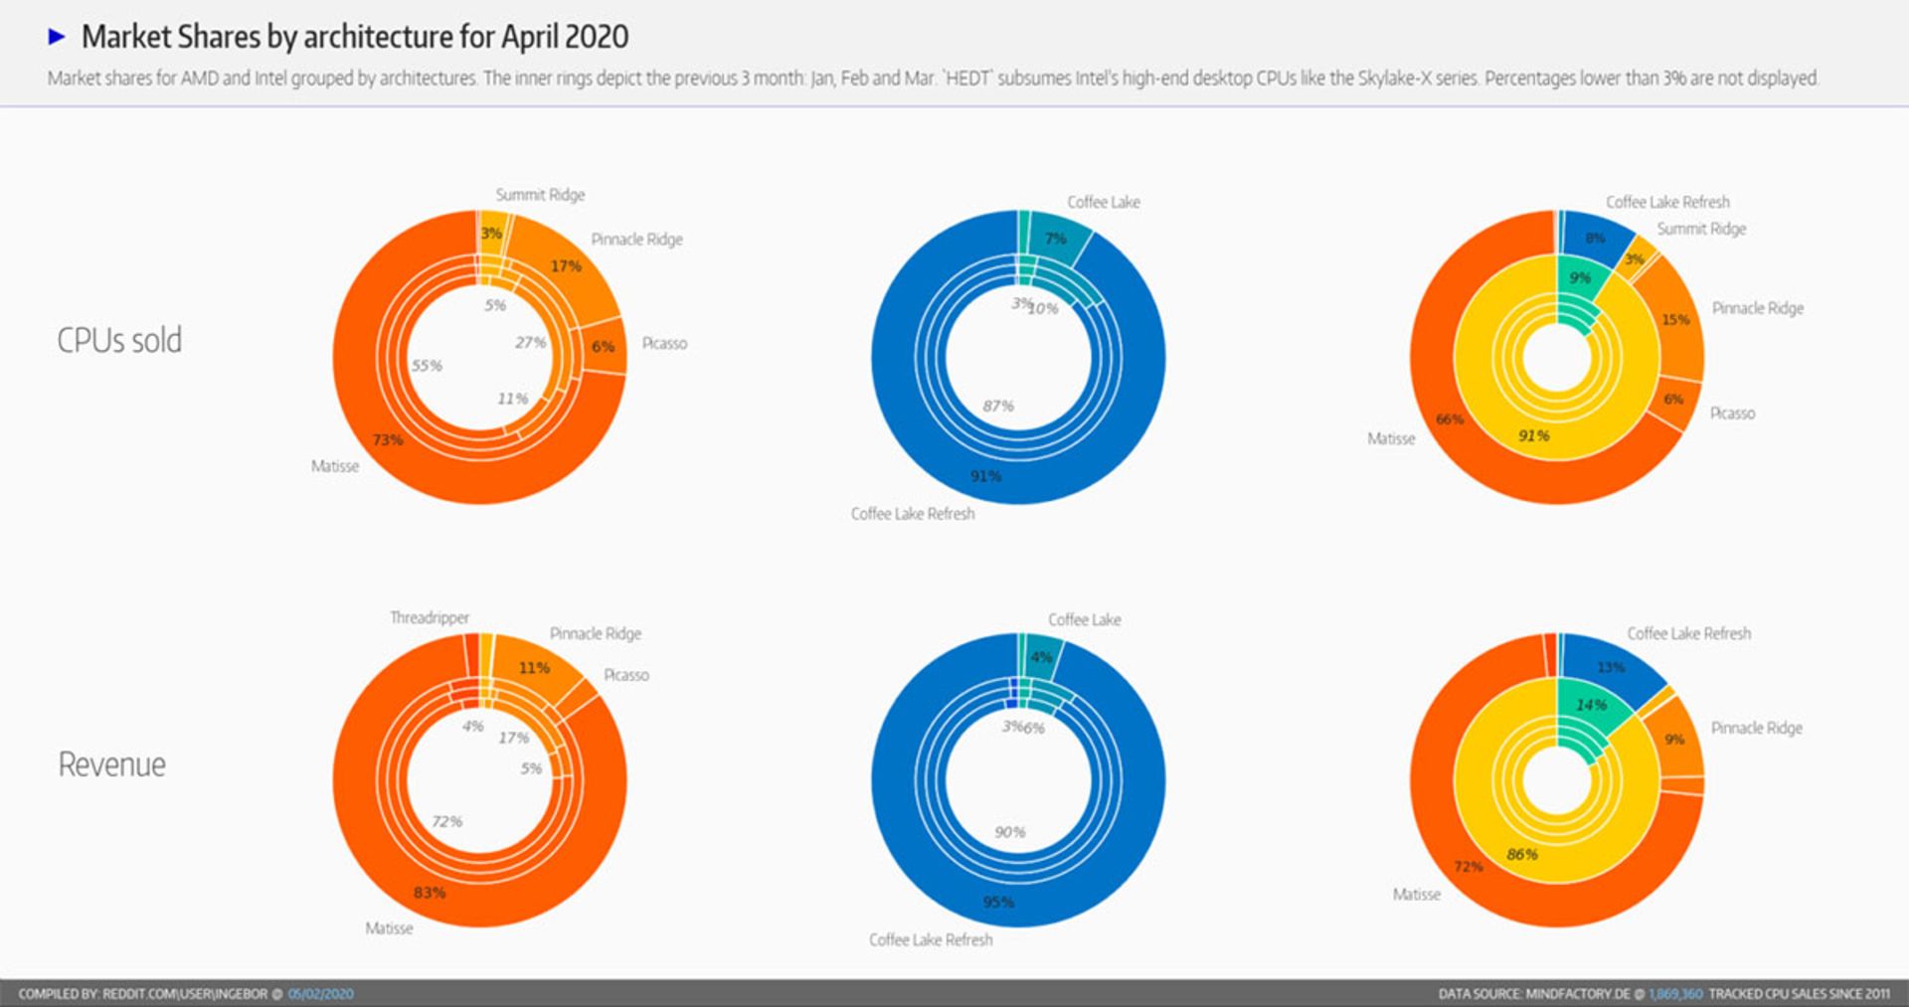
Task: Click the 4% Coffee Lake revenue segment
Action: coord(1041,657)
